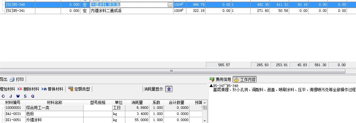Click summary total 45.83
Screen dimensions: 356x123
[x=299, y=65]
